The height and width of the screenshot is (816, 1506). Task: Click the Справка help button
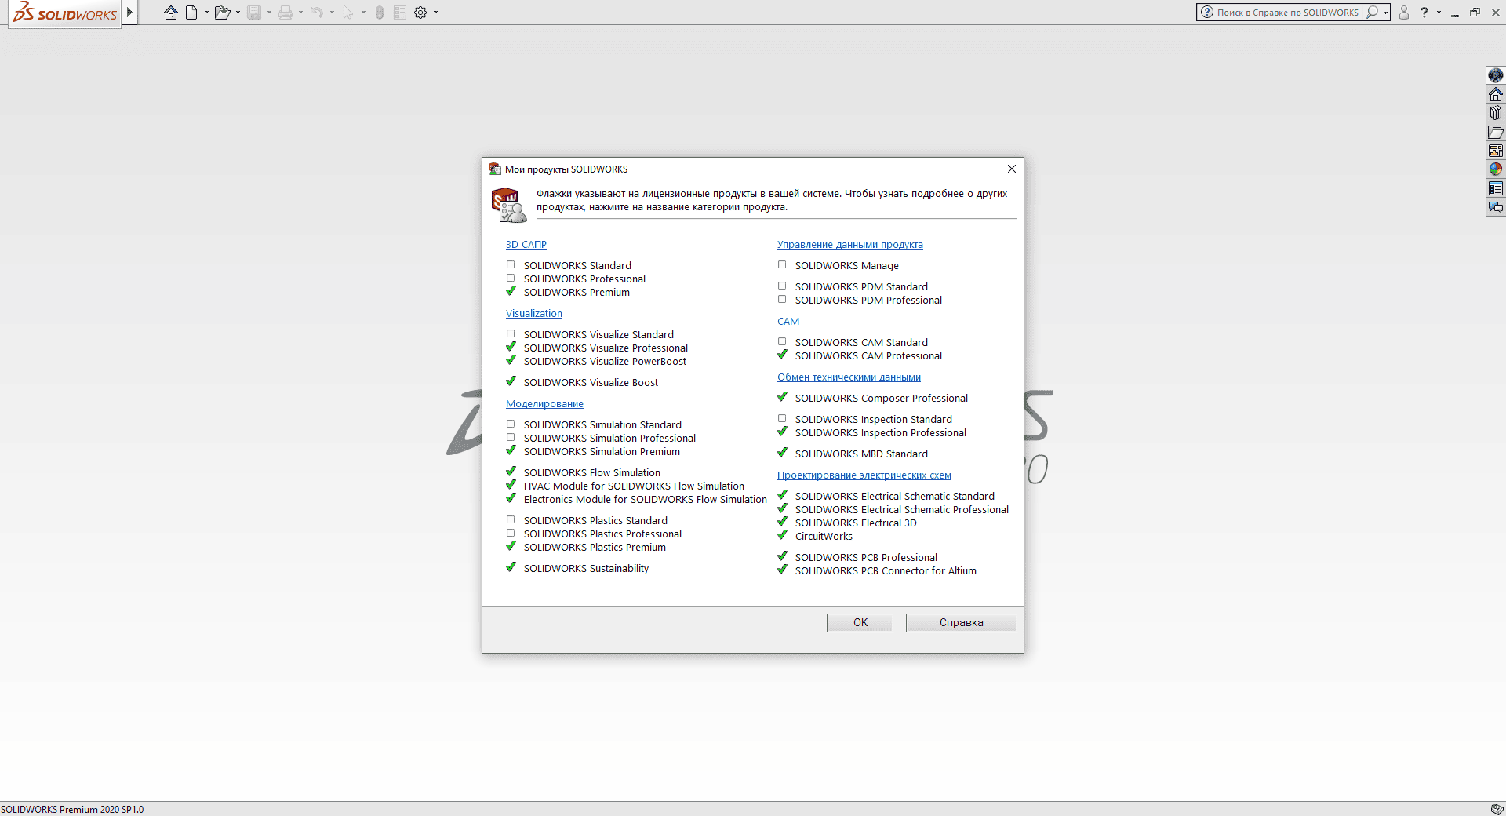coord(961,622)
